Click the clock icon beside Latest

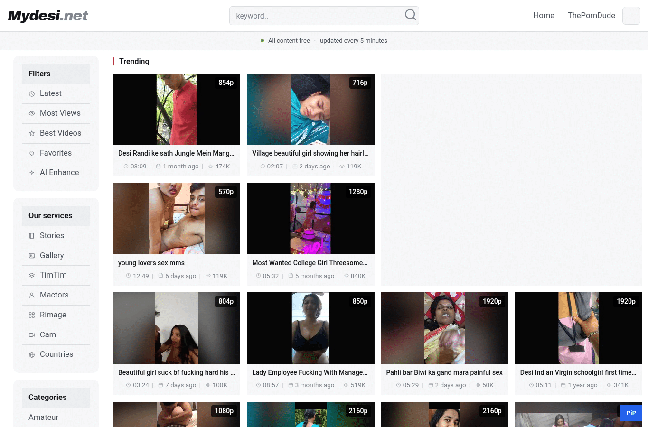(32, 94)
